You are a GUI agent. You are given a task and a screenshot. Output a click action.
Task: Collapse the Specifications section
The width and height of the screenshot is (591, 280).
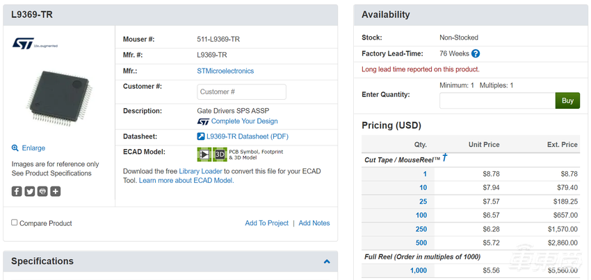[327, 261]
